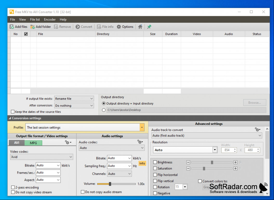Enable Keep the dates of the source files
This screenshot has height=200, width=274.
tap(12, 112)
